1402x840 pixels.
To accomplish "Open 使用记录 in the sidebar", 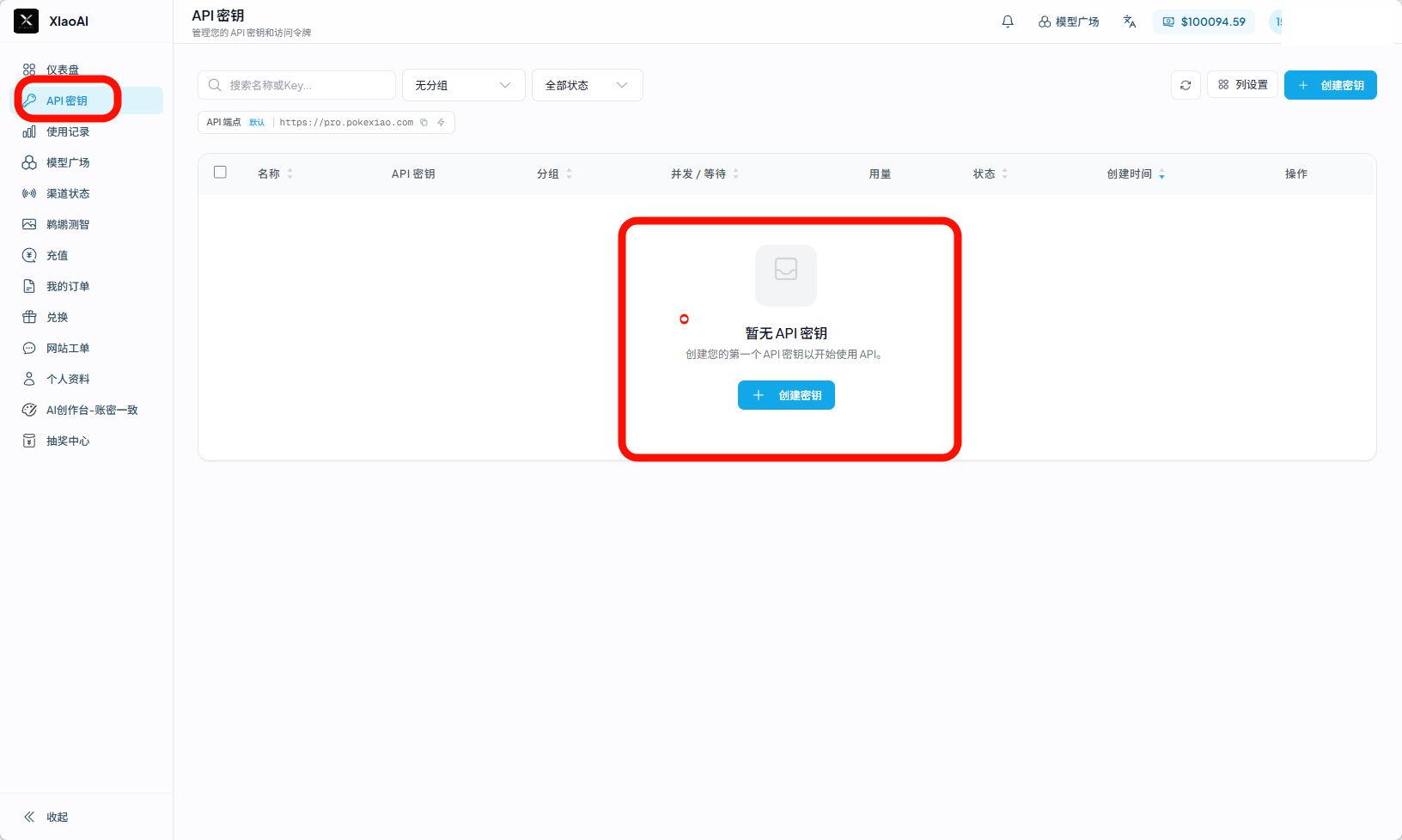I will click(x=86, y=131).
